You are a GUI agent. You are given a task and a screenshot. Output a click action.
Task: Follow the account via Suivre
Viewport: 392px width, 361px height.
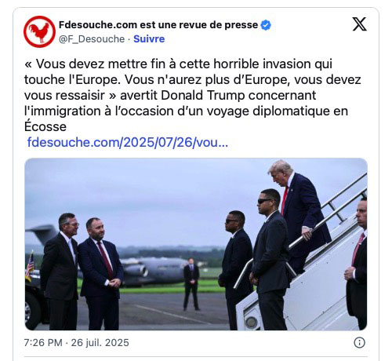coord(149,39)
